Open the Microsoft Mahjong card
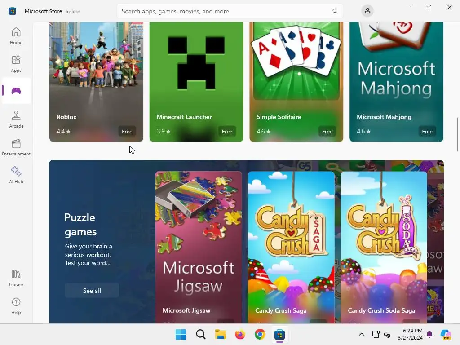 pos(396,82)
